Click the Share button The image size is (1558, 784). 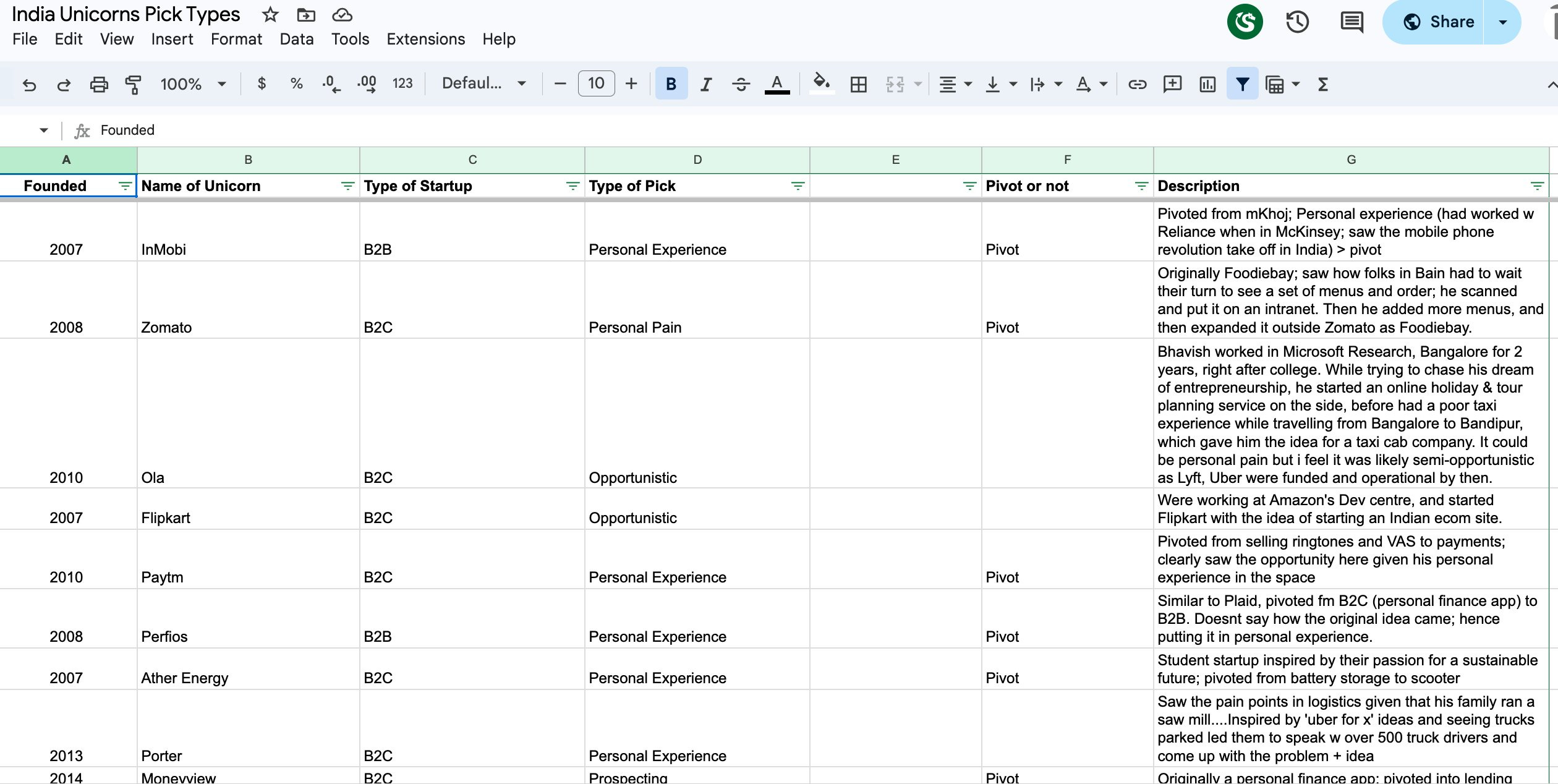1434,22
